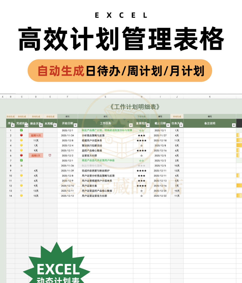Select green star rating in row 1
Viewport: 242px width, 283px height.
[x=141, y=130]
